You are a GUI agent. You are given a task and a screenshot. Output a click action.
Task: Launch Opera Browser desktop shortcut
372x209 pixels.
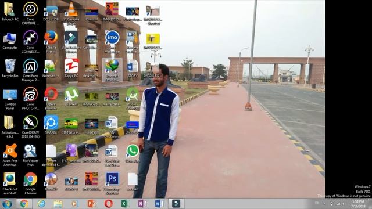(x=51, y=99)
